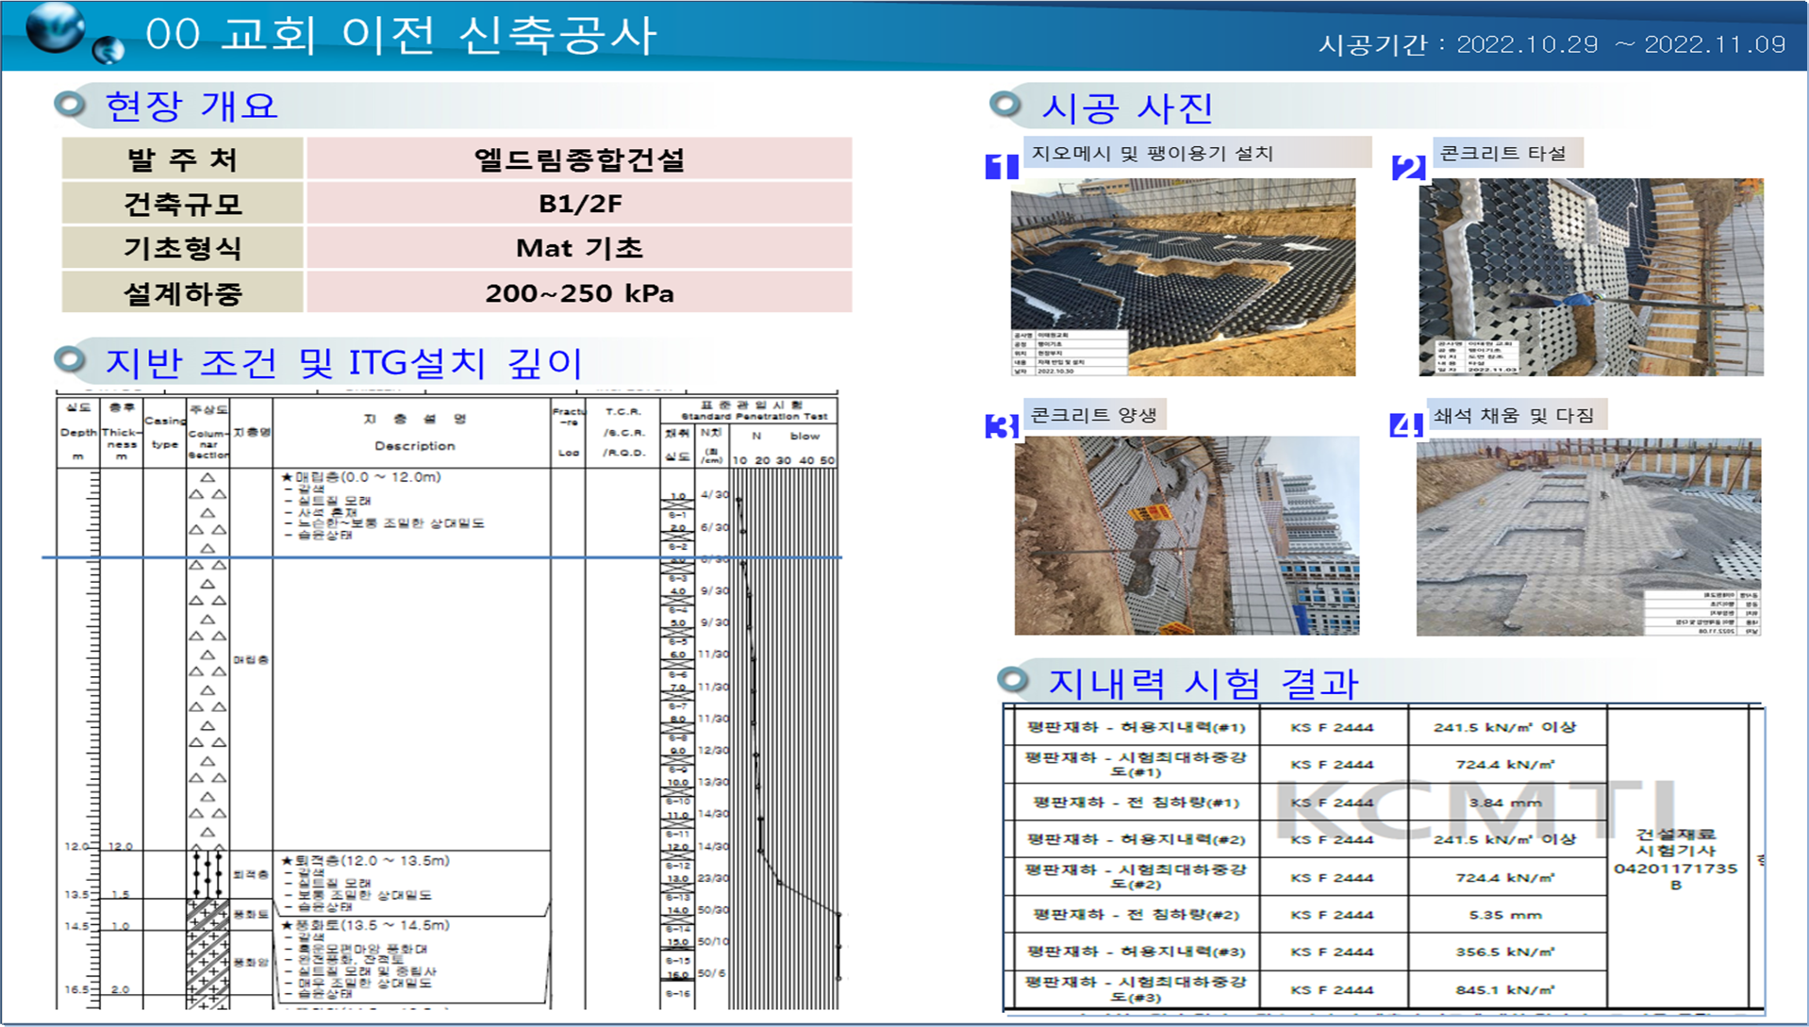Click the '발 주 처' table label
The height and width of the screenshot is (1027, 1809).
click(183, 158)
